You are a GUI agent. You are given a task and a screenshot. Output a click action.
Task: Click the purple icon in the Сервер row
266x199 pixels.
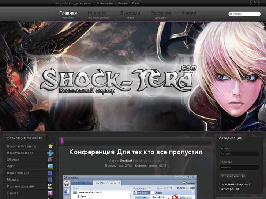click(x=50, y=193)
